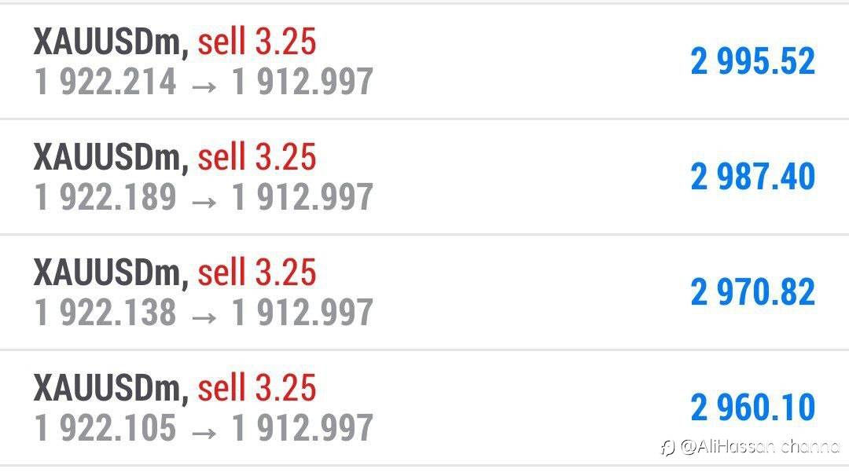Click the arrow after open price 1 922.189

[x=204, y=199]
